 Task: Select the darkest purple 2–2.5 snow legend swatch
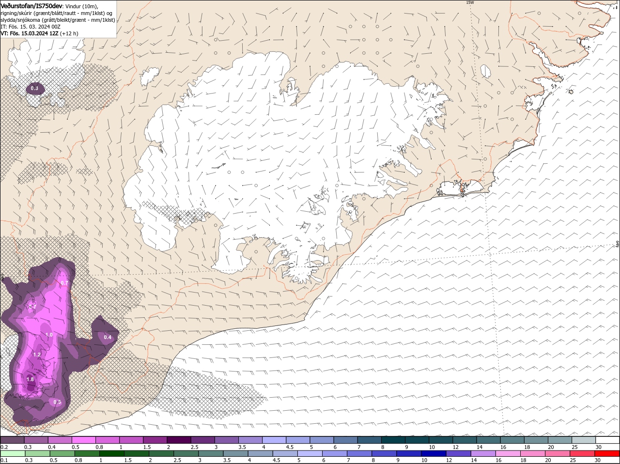[179, 440]
